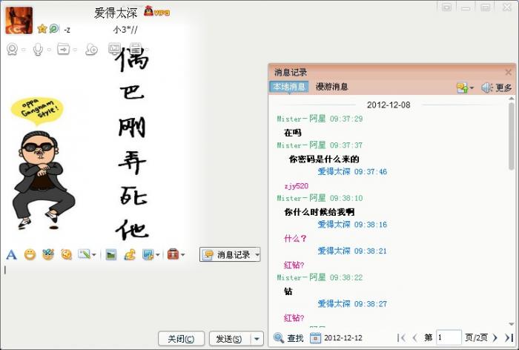
Task: Switch to the 漫游消息 tab
Action: coord(331,87)
